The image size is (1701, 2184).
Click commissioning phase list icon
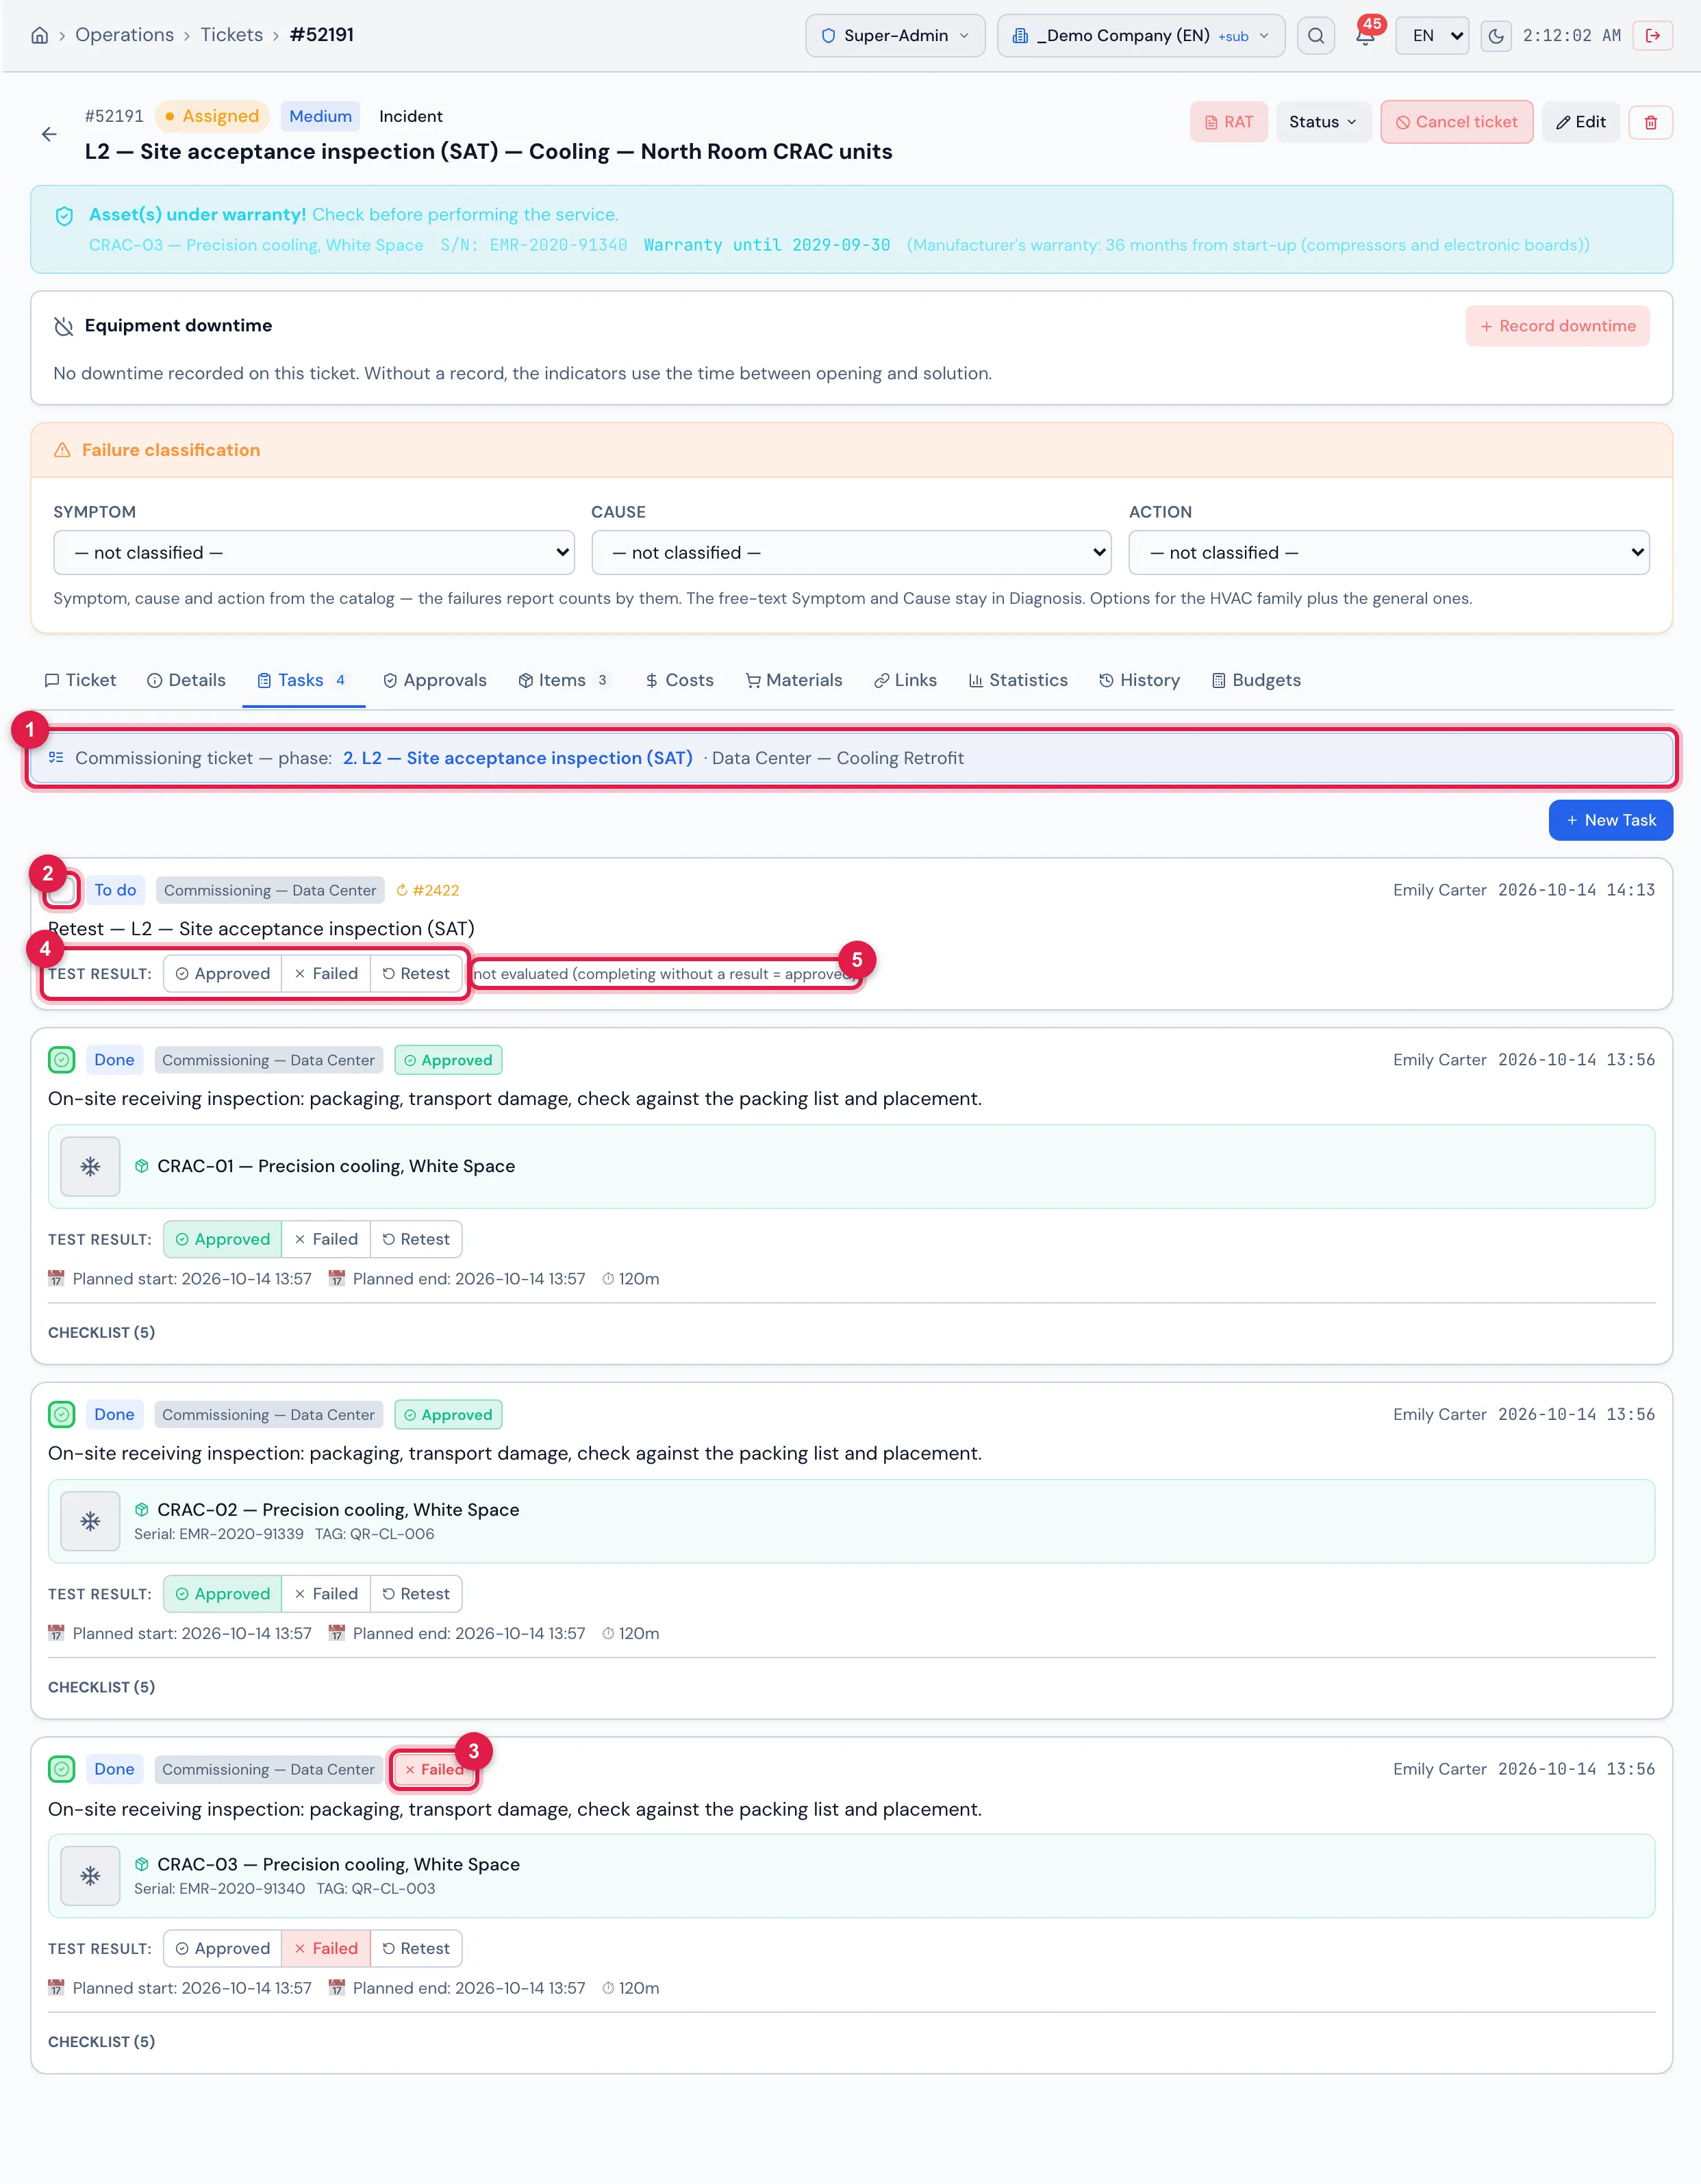(x=56, y=758)
